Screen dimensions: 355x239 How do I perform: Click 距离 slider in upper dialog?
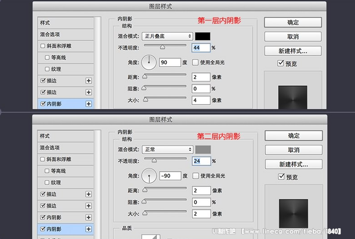[x=164, y=76]
